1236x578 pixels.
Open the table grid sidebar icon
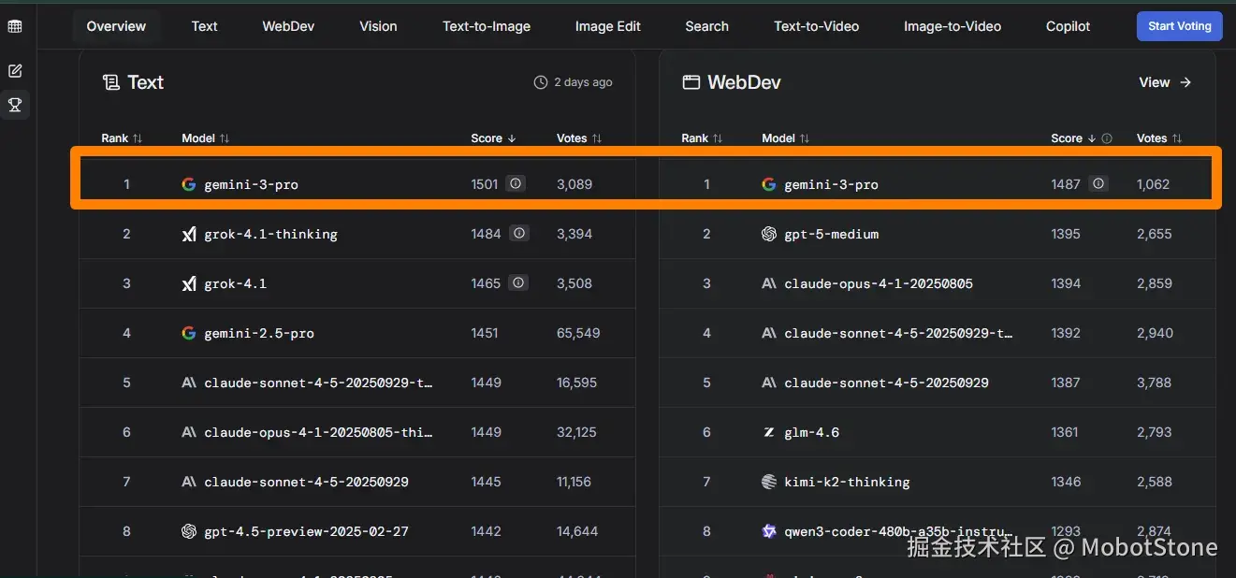[15, 26]
